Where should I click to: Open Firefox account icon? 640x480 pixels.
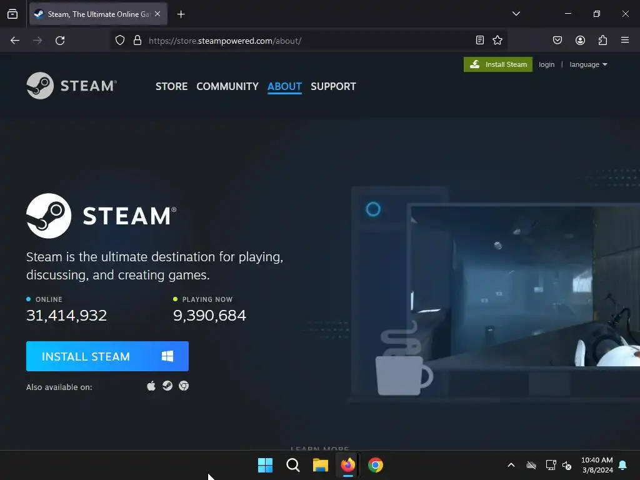[x=580, y=40]
